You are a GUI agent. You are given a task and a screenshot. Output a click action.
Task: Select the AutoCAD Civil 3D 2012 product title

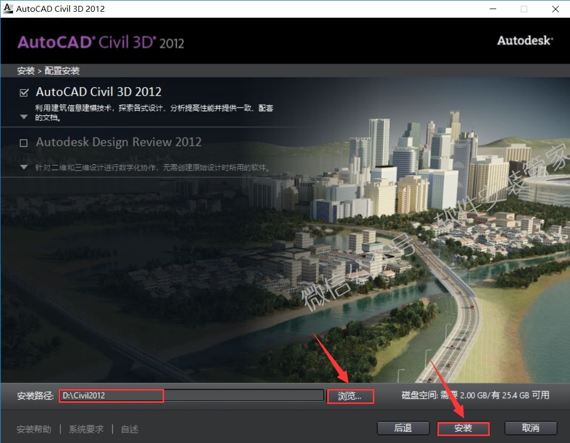(x=98, y=92)
